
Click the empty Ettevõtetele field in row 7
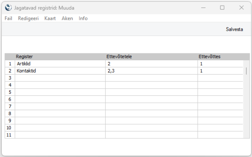pos(152,106)
